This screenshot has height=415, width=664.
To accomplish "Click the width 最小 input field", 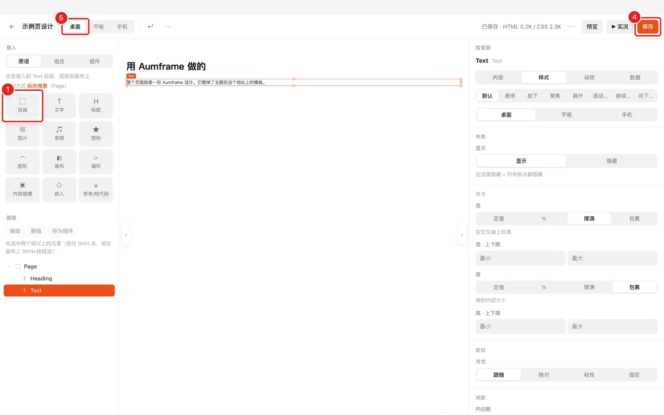I will point(520,258).
